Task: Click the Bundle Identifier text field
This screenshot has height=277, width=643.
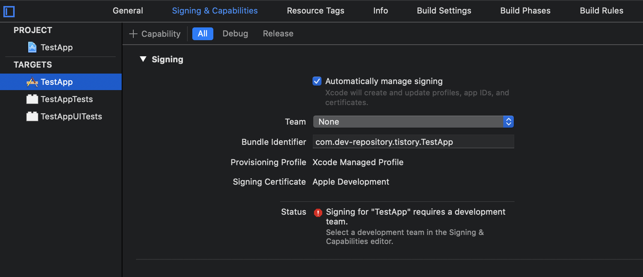Action: pos(413,142)
